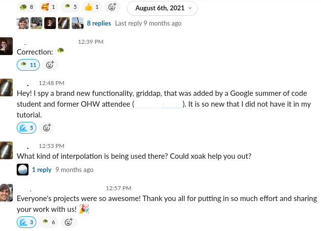Toggle the turtle reaction with 6 votes
Image resolution: width=321 pixels, height=231 pixels.
click(49, 222)
